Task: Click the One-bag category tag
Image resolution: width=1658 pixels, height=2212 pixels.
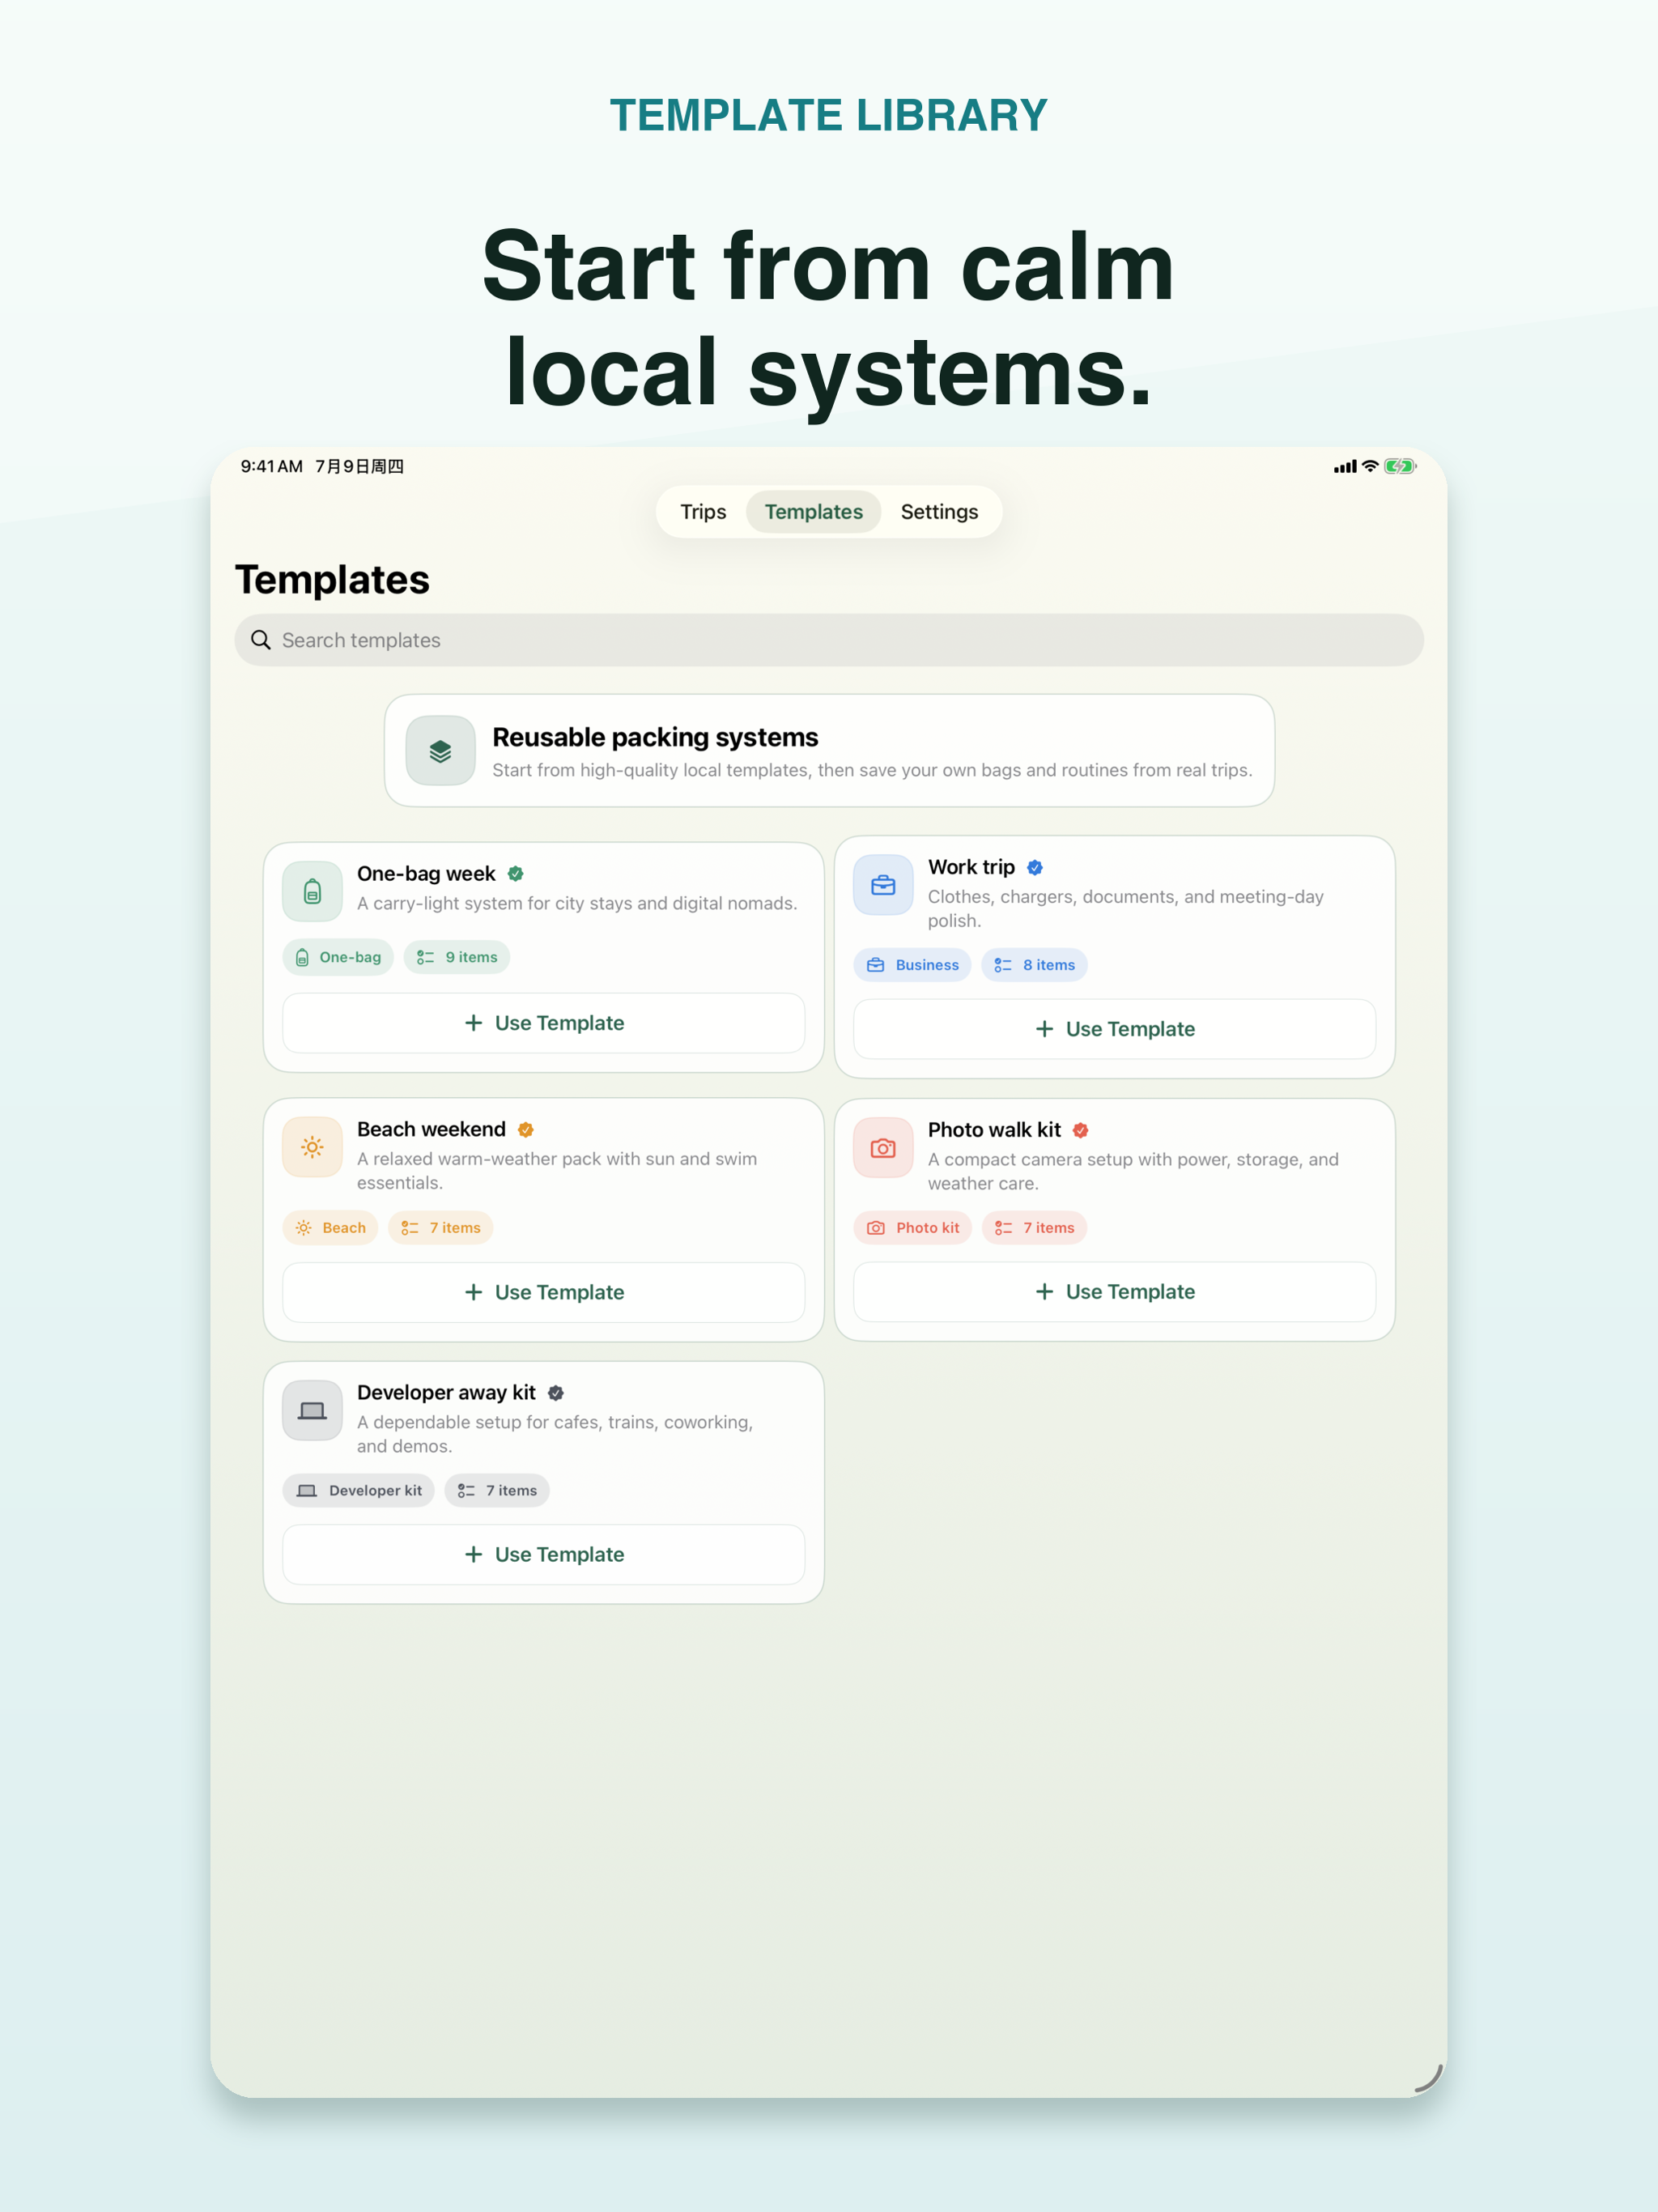Action: click(x=338, y=957)
